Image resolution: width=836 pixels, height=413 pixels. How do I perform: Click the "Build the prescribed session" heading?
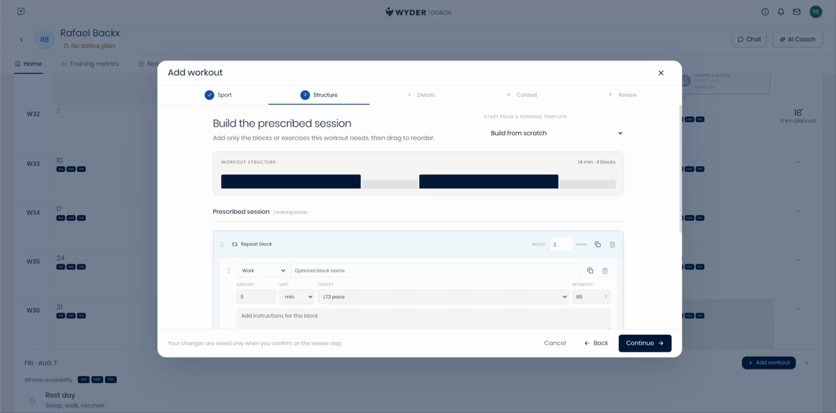[282, 124]
